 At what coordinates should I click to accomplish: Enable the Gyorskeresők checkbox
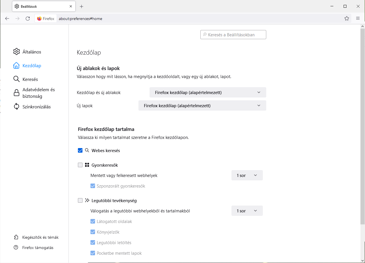[x=80, y=165]
